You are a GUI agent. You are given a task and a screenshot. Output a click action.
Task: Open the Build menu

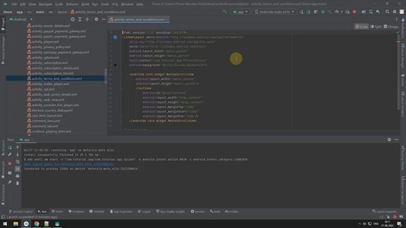click(x=85, y=4)
